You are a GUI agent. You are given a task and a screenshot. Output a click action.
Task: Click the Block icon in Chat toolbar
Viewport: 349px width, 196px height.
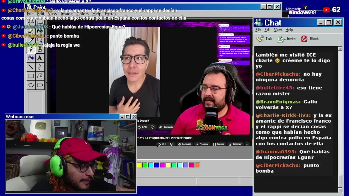point(304,39)
